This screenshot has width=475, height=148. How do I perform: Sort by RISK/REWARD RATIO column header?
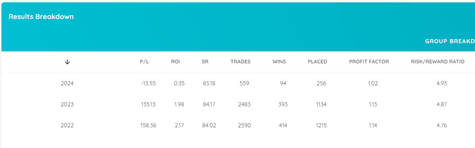pyautogui.click(x=438, y=62)
